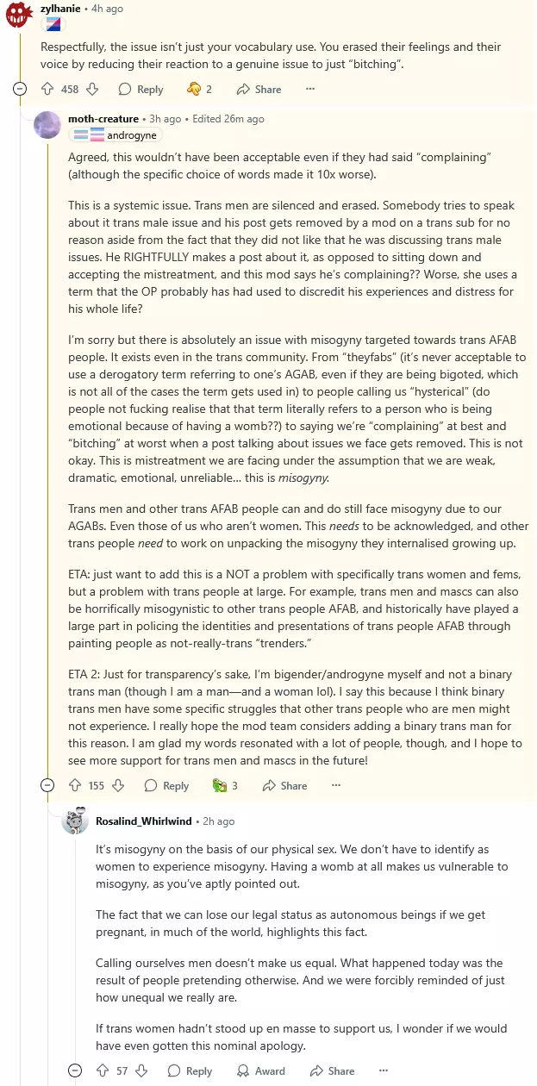Viewport: 537px width, 1086px height.
Task: Open Rosalind_Whirlwind's profile link
Action: (142, 821)
